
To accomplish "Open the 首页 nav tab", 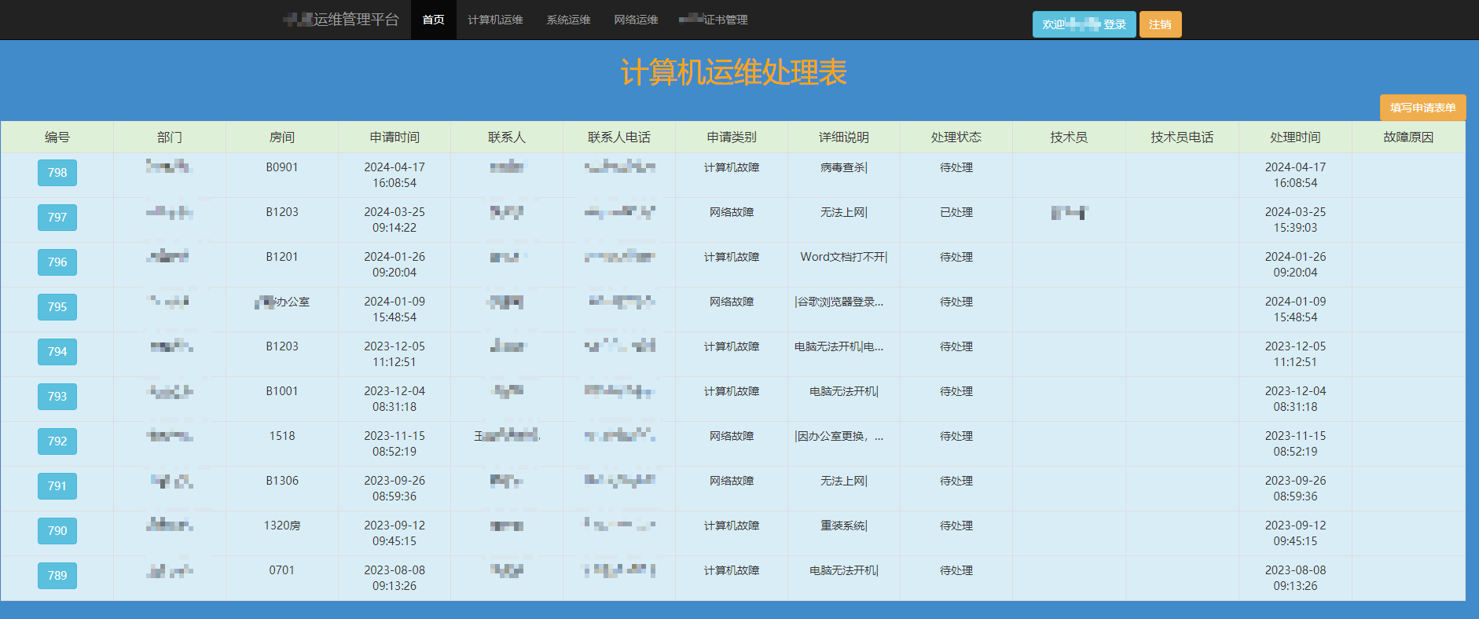I will [x=433, y=20].
